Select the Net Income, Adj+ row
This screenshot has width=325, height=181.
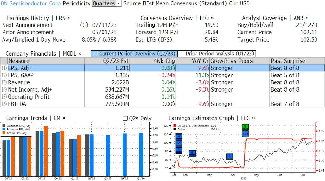click(x=162, y=90)
